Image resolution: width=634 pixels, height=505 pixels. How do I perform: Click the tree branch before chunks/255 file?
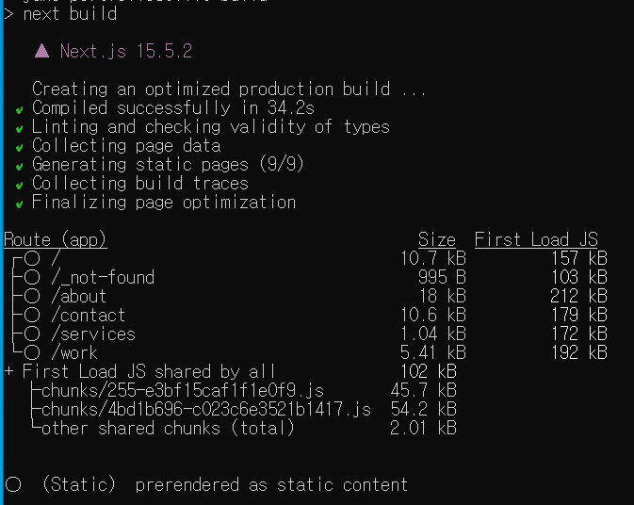pos(36,391)
